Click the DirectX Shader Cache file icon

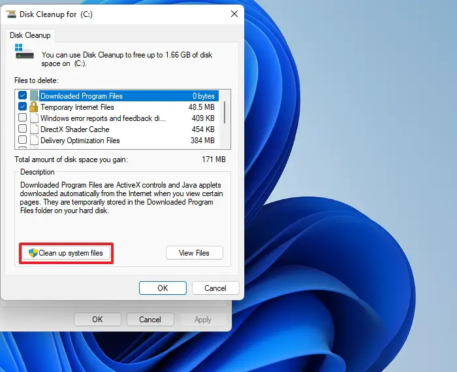[x=34, y=129]
